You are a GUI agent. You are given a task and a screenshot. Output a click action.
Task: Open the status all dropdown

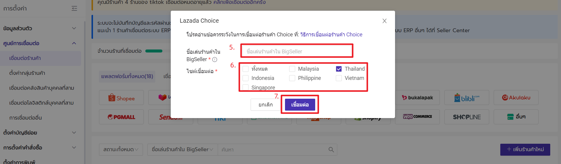click(x=121, y=150)
